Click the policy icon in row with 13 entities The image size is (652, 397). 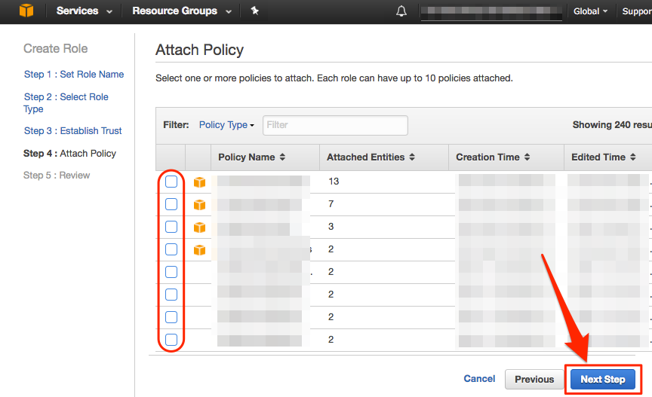pyautogui.click(x=199, y=182)
